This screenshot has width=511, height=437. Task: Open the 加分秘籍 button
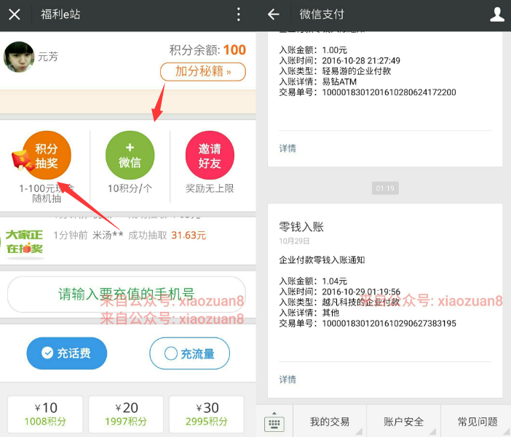pyautogui.click(x=202, y=71)
